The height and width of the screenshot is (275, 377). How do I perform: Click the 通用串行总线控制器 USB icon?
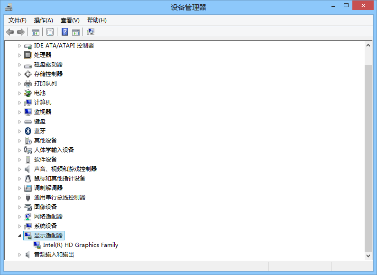[x=28, y=198]
